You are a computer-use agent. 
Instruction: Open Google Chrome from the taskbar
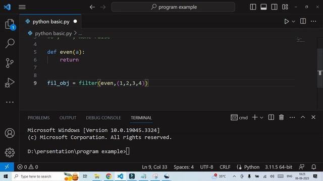[109, 176]
